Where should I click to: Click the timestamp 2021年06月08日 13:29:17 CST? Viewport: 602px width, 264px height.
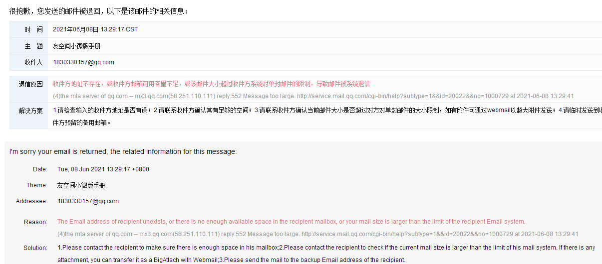tap(95, 29)
